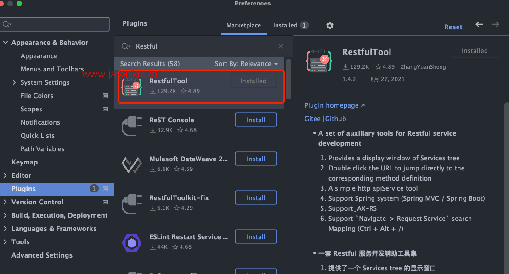Click the File Colors project-level icon
Screen dimensions: 509x274
[105, 96]
